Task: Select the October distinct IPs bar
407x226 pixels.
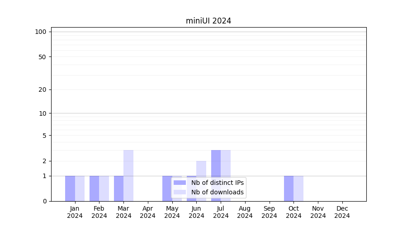Action: point(289,188)
